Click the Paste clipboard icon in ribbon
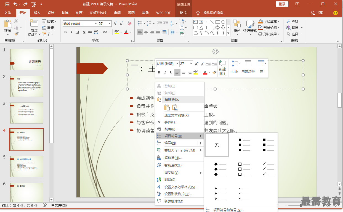This screenshot has height=212, width=343. 8,24
